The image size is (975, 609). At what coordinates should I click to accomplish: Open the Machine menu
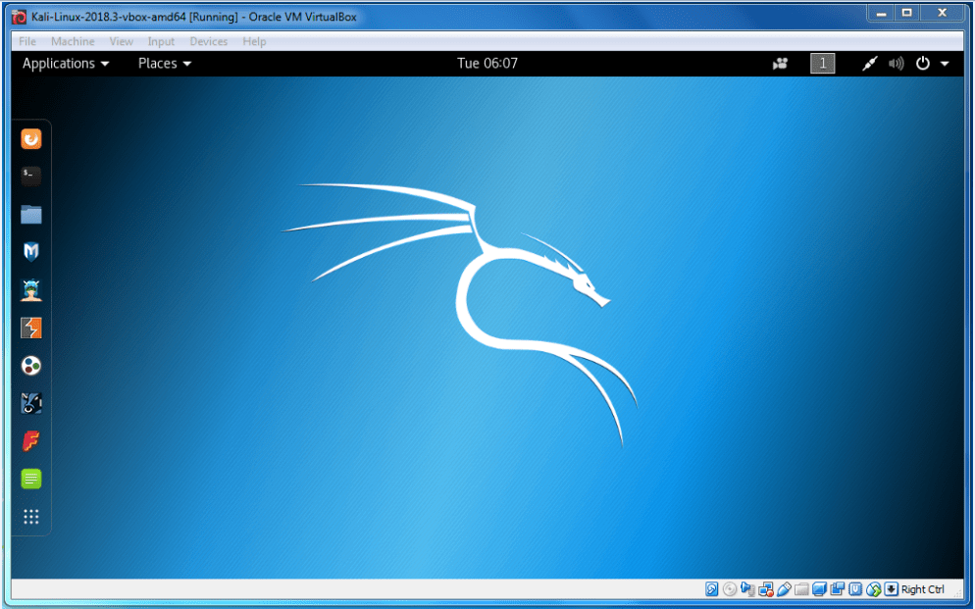pos(73,41)
